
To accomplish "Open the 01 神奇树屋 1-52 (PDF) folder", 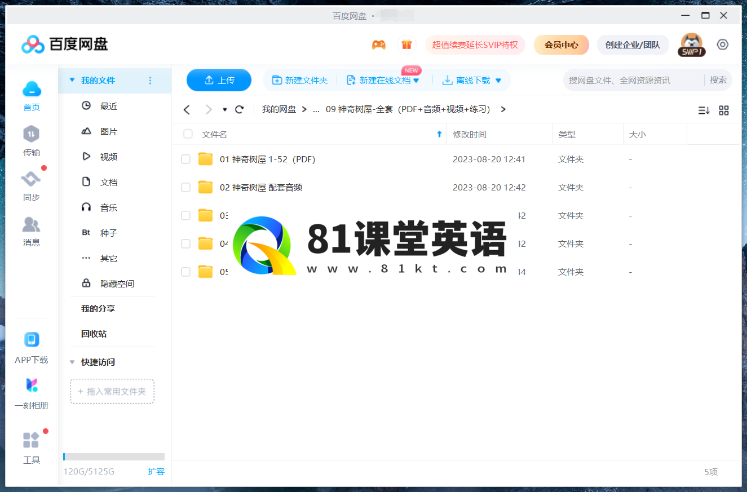I will point(267,159).
